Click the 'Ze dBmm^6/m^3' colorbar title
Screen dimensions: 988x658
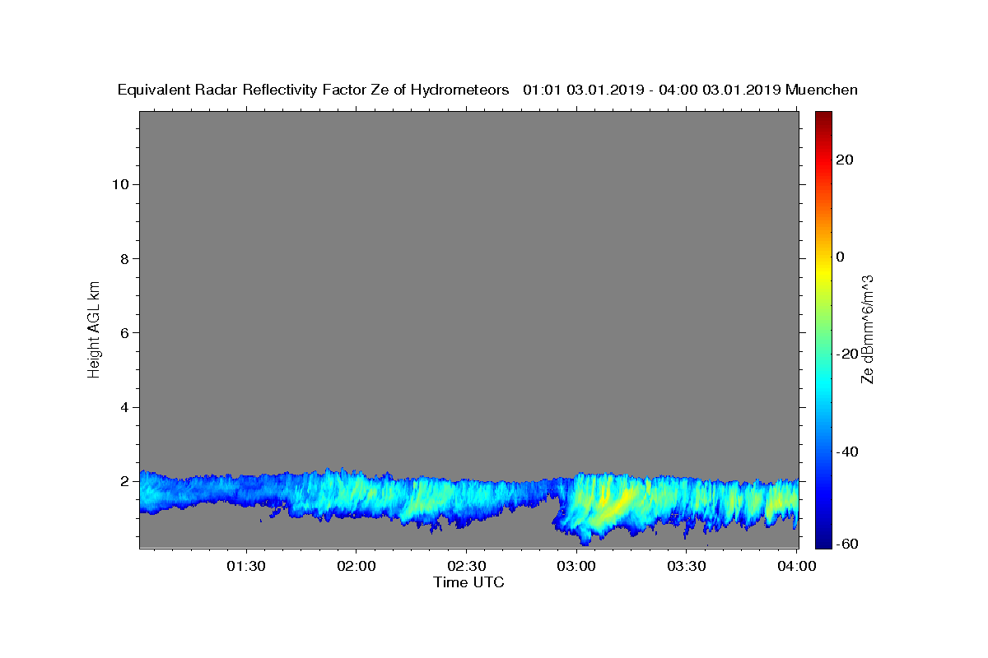(867, 329)
